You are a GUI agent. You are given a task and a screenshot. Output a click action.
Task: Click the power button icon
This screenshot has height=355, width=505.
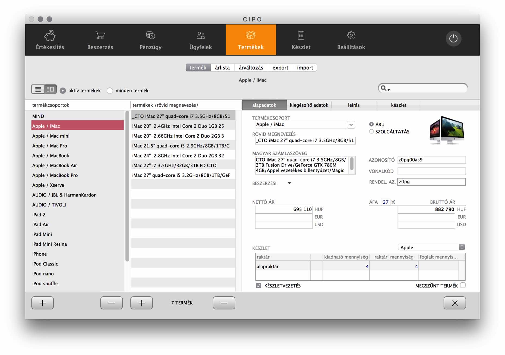(x=453, y=39)
